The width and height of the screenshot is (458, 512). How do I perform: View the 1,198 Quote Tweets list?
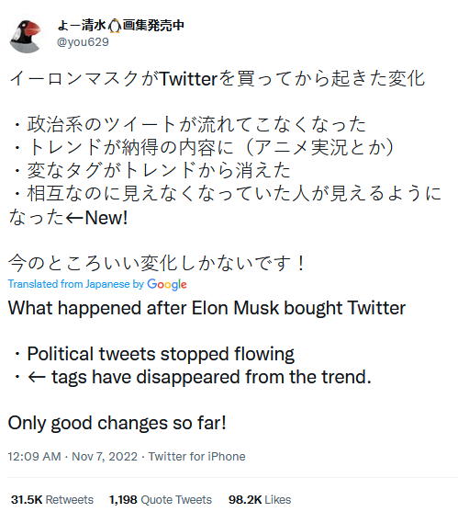tap(161, 500)
